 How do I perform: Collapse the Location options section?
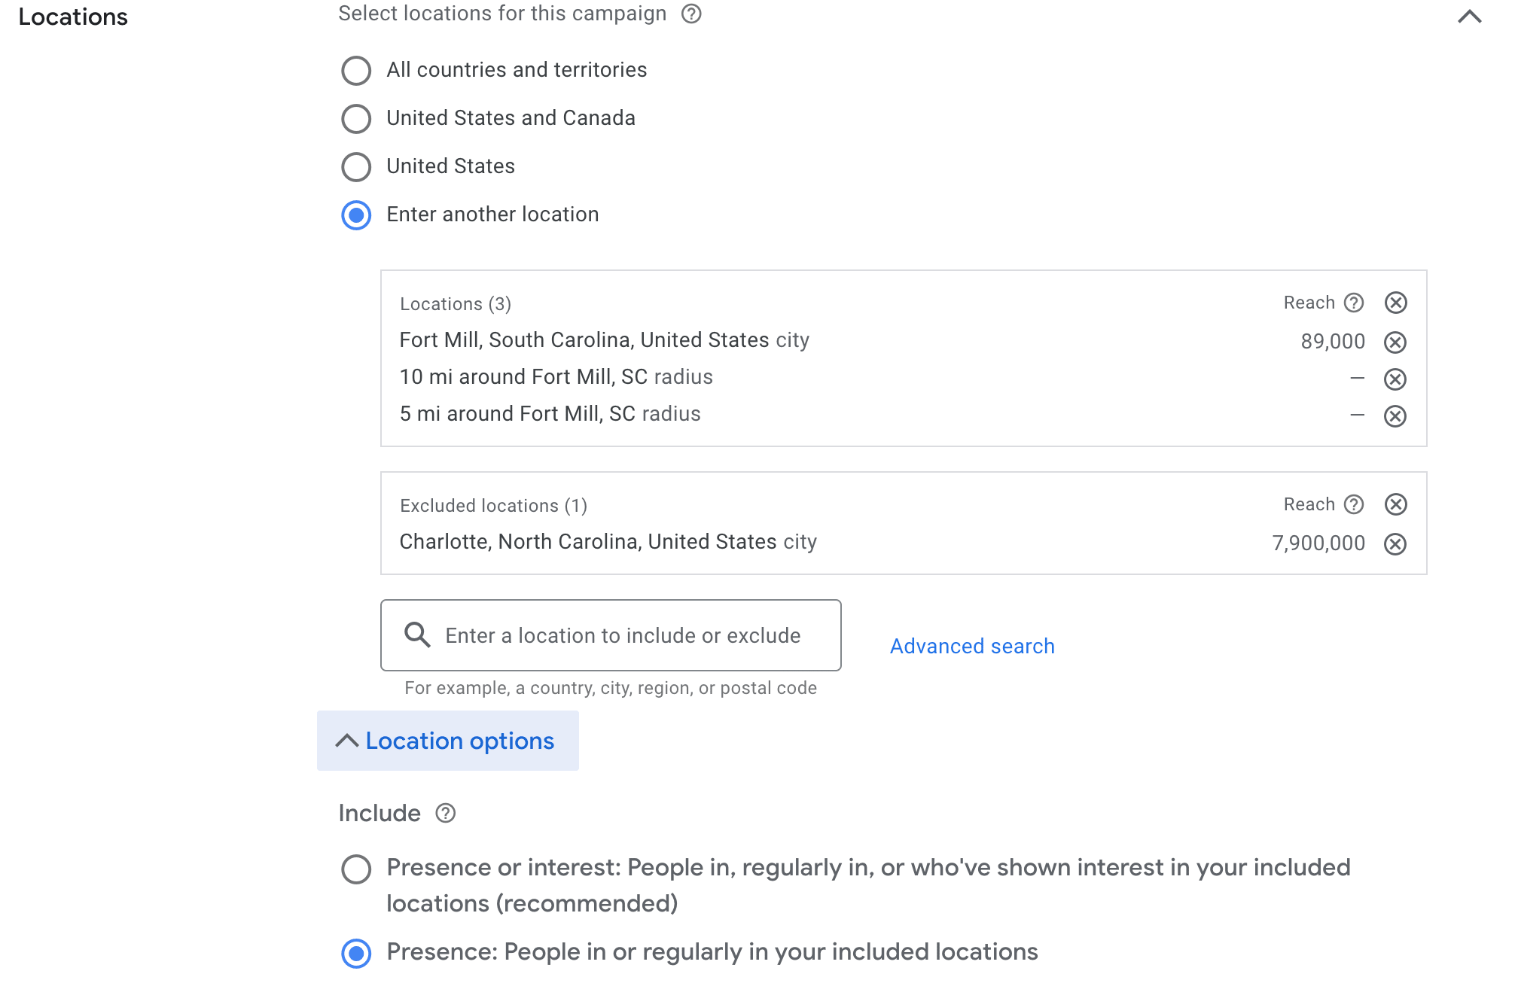pos(447,741)
